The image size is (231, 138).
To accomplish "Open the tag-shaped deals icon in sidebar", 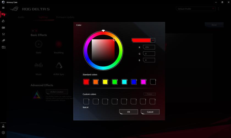I will (x=3, y=41).
